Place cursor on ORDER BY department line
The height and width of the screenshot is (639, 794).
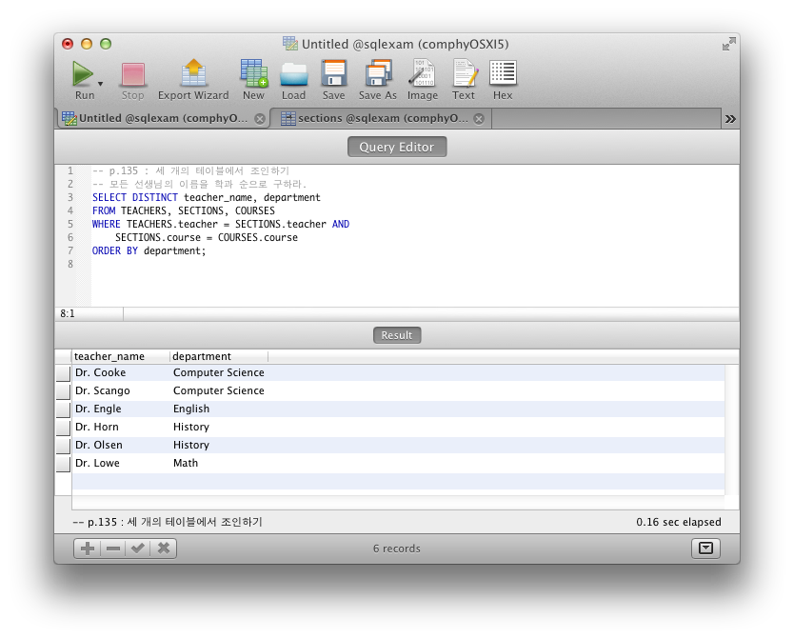tap(149, 250)
